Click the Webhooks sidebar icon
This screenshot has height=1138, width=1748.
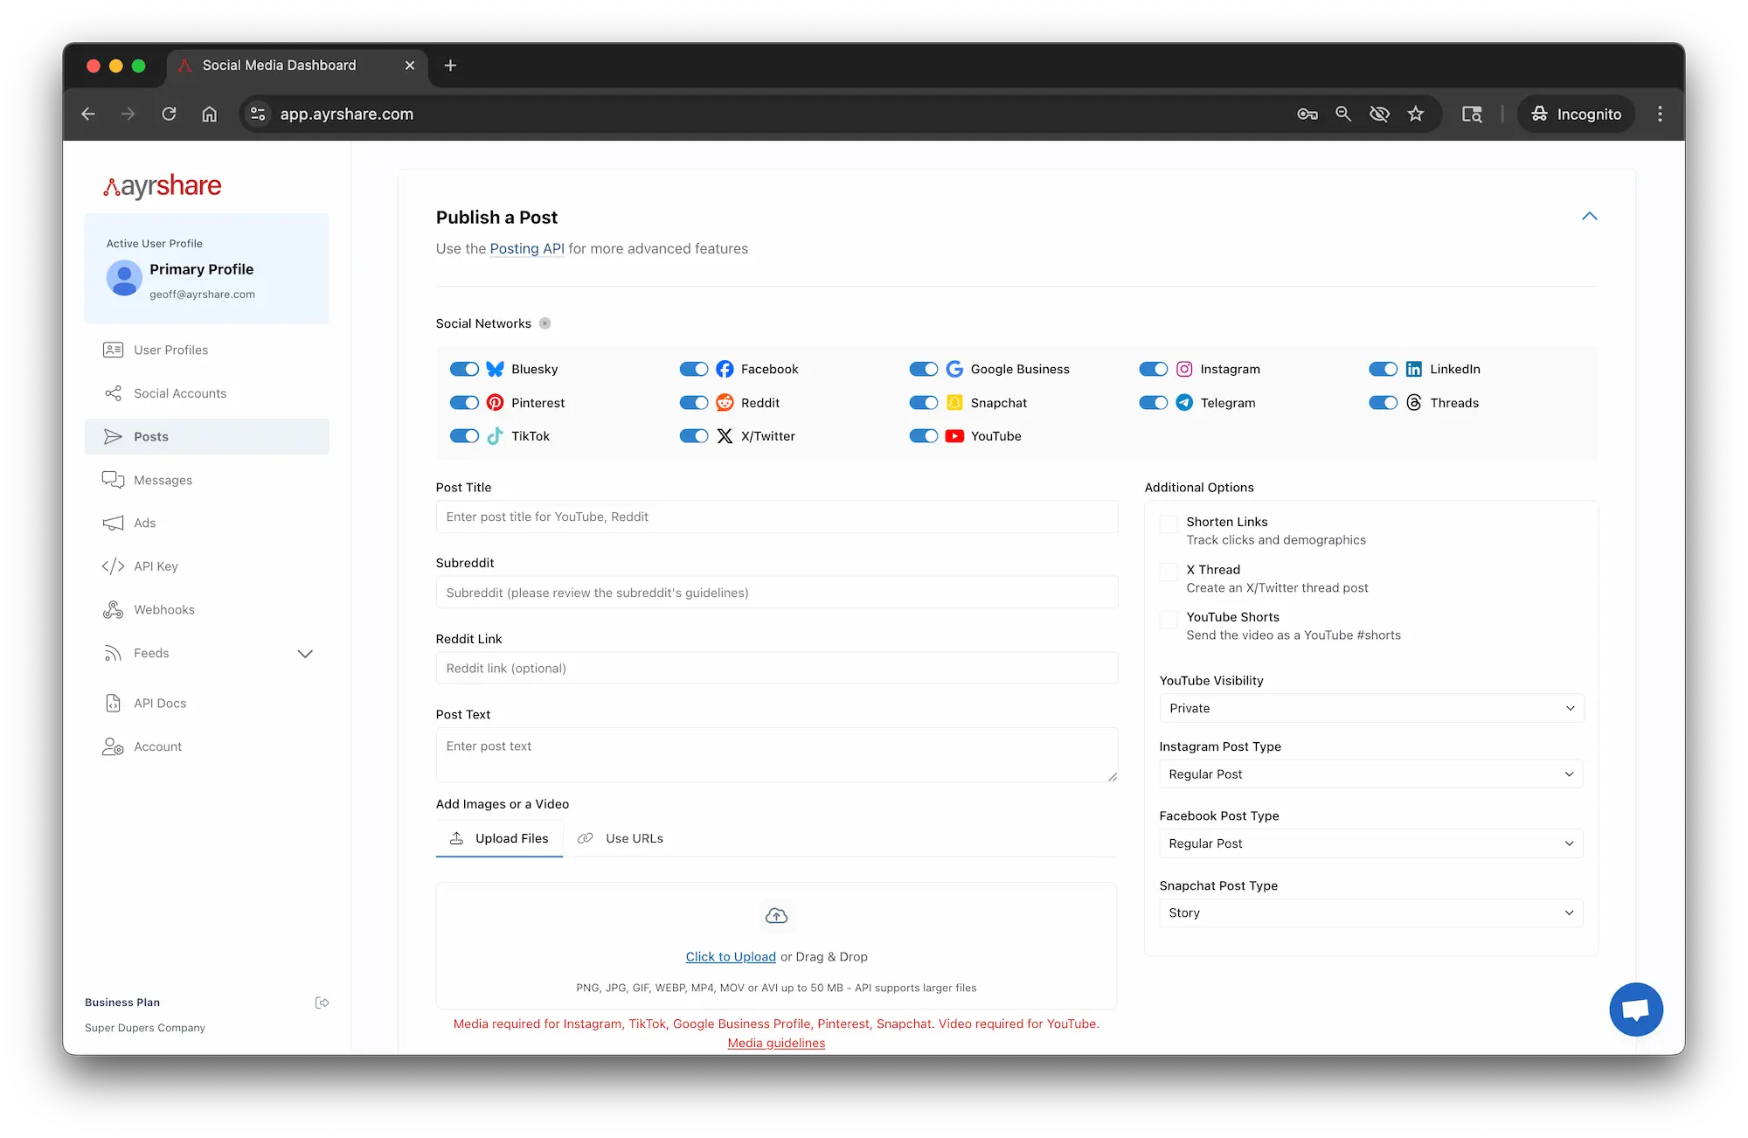[113, 610]
